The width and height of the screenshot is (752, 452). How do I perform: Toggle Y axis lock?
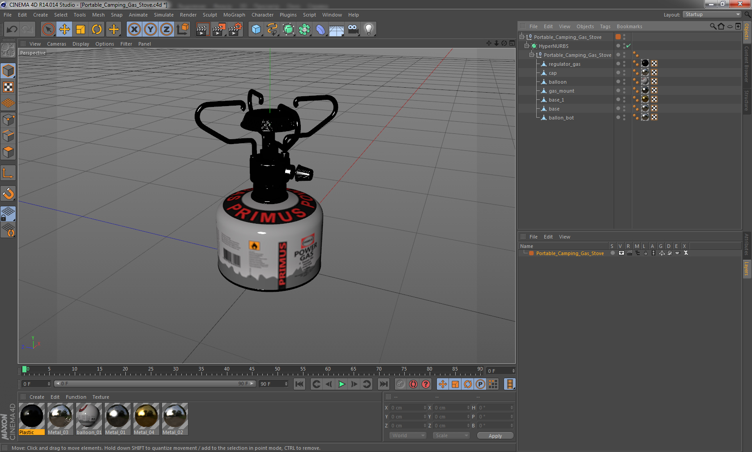(150, 30)
